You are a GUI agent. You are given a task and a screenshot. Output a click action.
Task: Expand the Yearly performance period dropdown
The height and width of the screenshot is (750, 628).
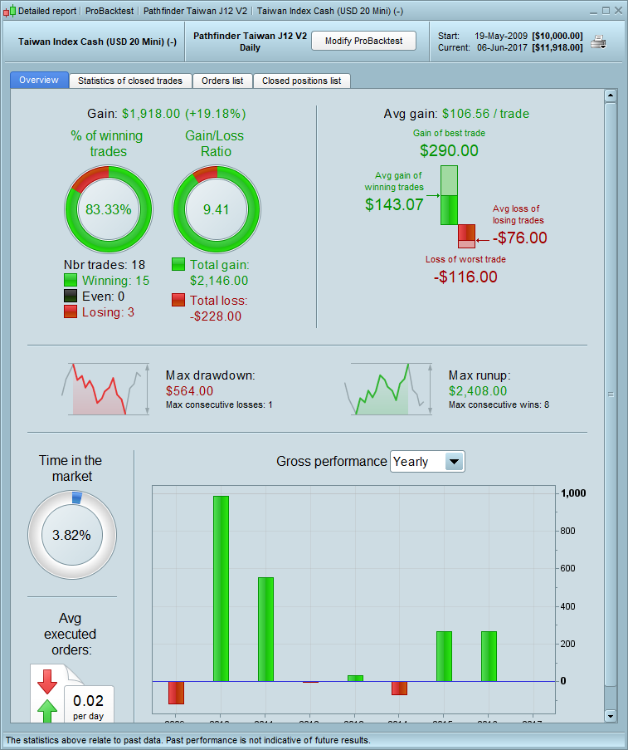click(x=454, y=462)
